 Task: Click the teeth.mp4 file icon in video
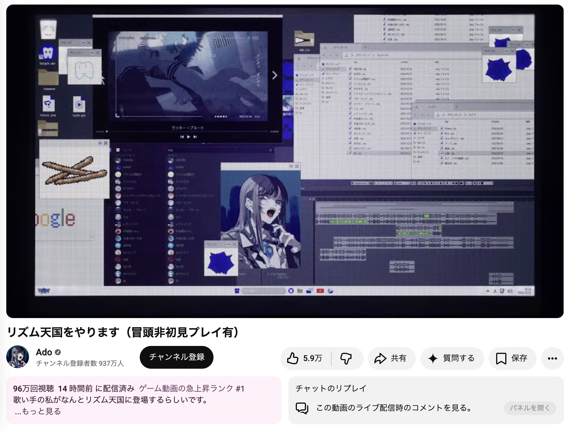click(x=79, y=105)
